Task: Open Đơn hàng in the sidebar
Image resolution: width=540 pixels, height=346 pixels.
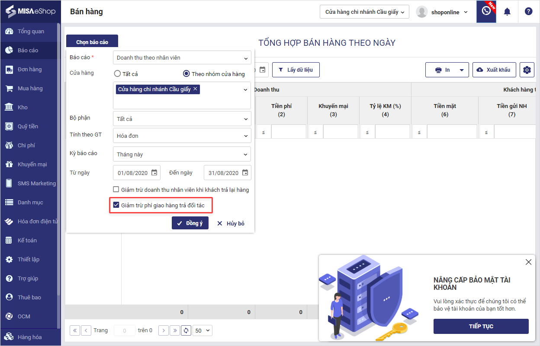Action: click(29, 70)
